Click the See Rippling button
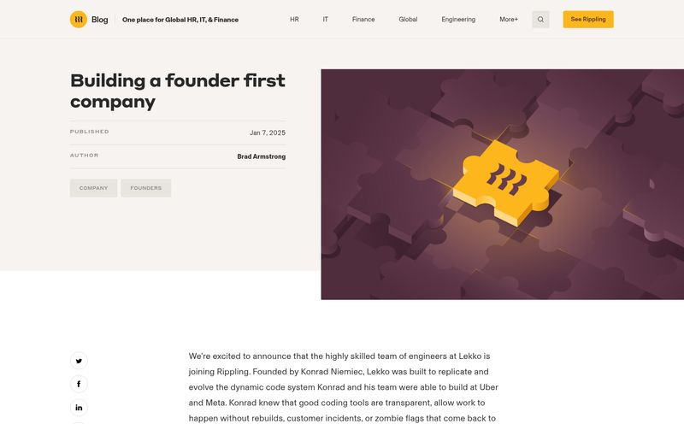 click(x=588, y=19)
